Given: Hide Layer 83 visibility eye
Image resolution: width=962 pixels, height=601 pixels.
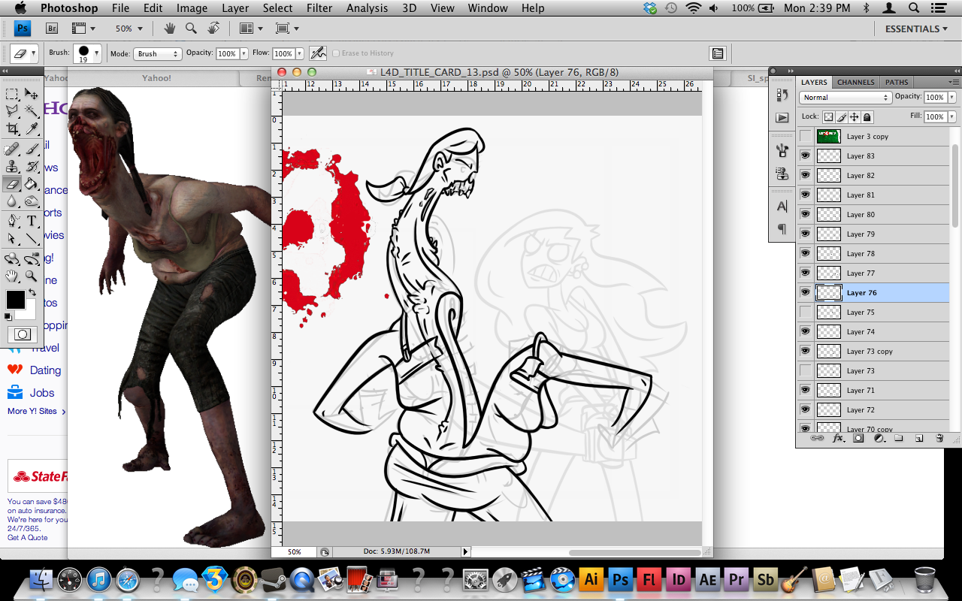Looking at the screenshot, I should pos(806,156).
